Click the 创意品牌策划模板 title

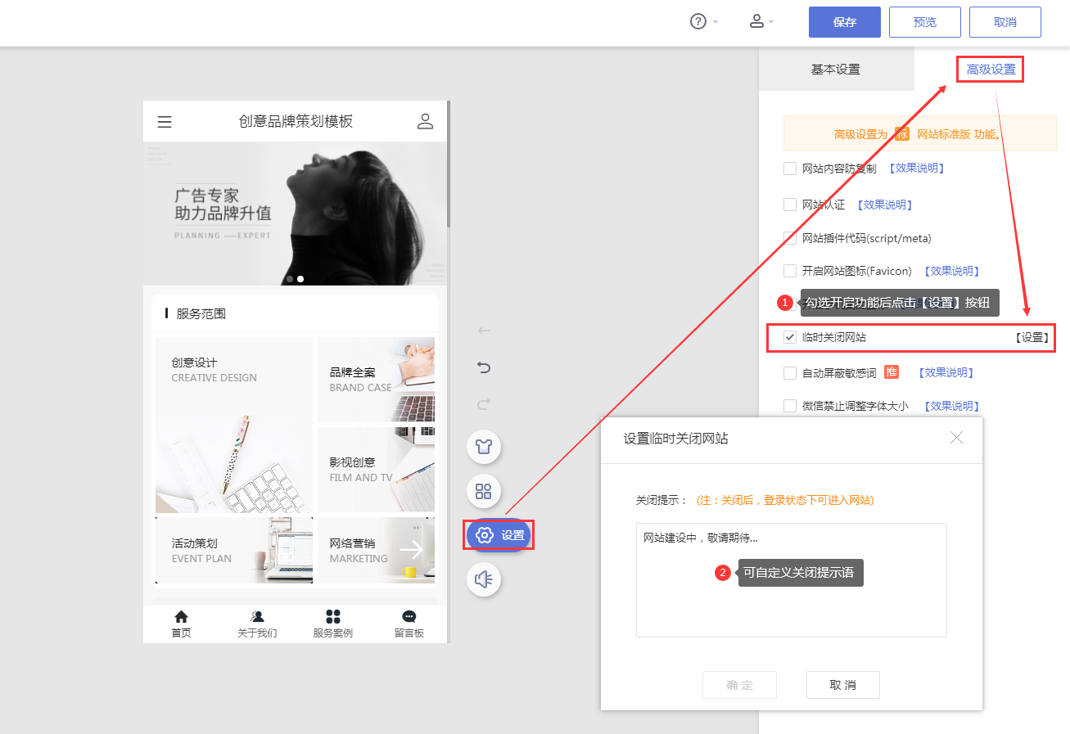(296, 121)
